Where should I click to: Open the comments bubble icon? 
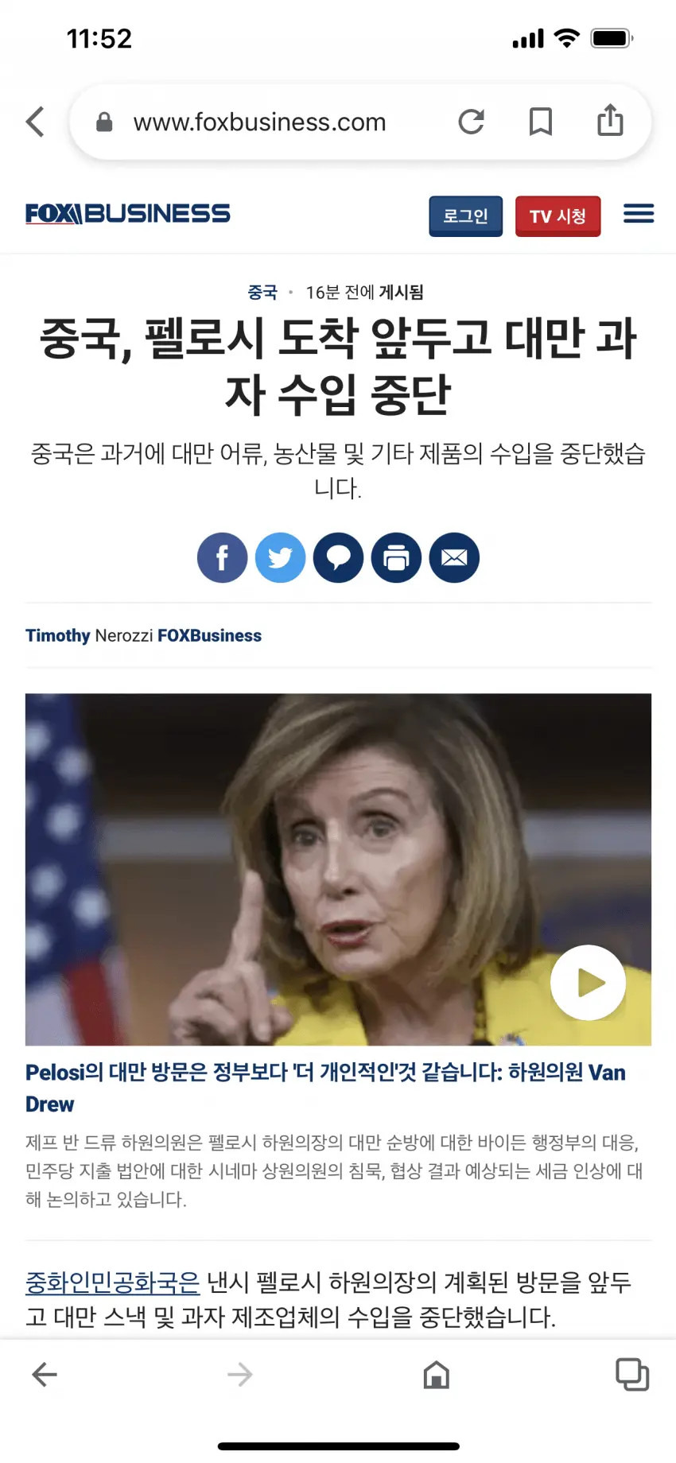[339, 557]
